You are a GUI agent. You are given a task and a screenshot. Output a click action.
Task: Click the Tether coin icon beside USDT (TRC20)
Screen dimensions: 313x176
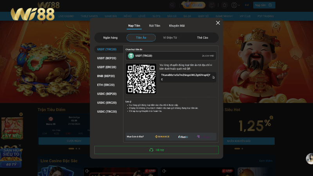[x=131, y=56]
